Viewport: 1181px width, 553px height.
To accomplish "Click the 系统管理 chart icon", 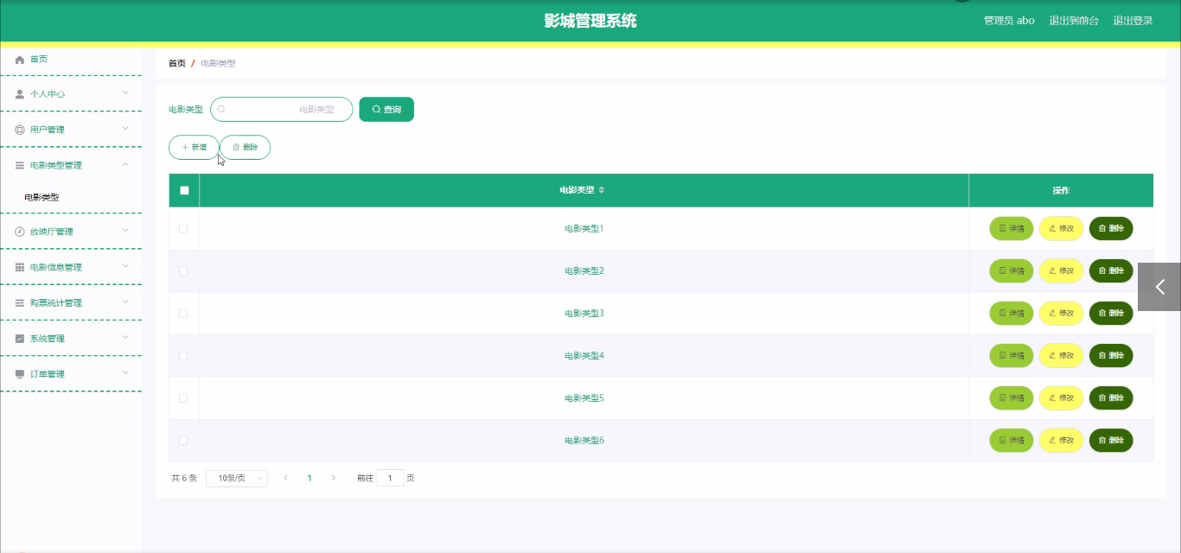I will tap(20, 339).
